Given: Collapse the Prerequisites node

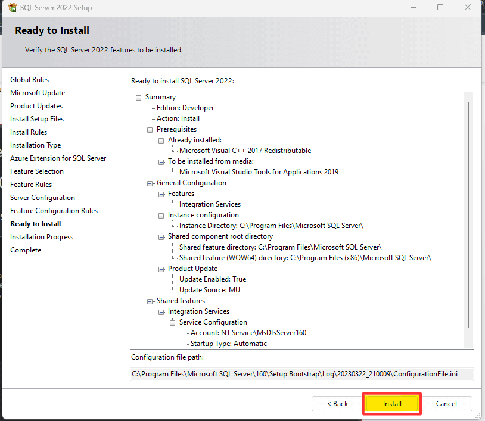Looking at the screenshot, I should coord(150,130).
